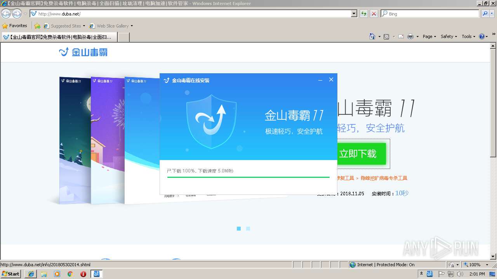Click the taskbar clock showing 2:01 PM

coord(477,274)
